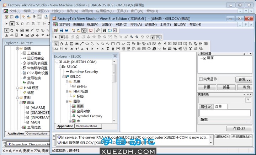Screen dimensions: 256x155
Task: Collapse 系统 folder in MEtest explorer
Action: [x=17, y=48]
